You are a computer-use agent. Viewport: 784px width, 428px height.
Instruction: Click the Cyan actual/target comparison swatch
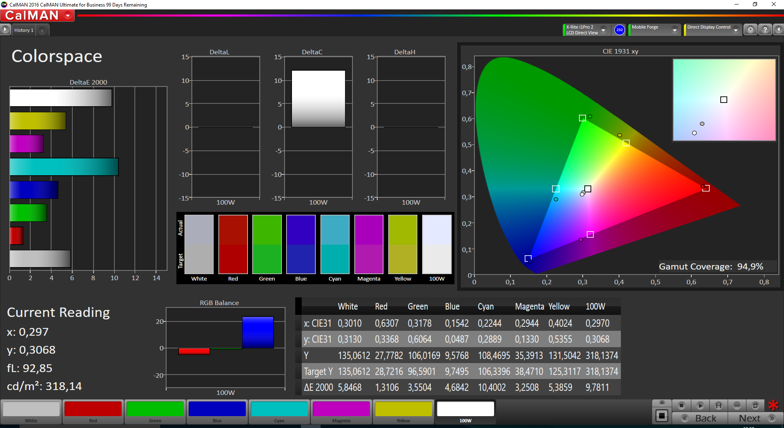[x=335, y=244]
